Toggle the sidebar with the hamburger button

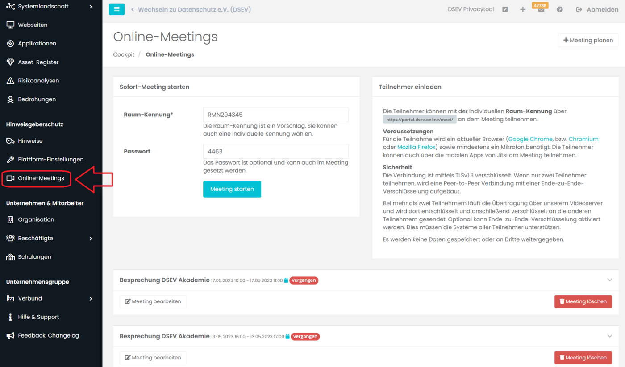(x=117, y=9)
